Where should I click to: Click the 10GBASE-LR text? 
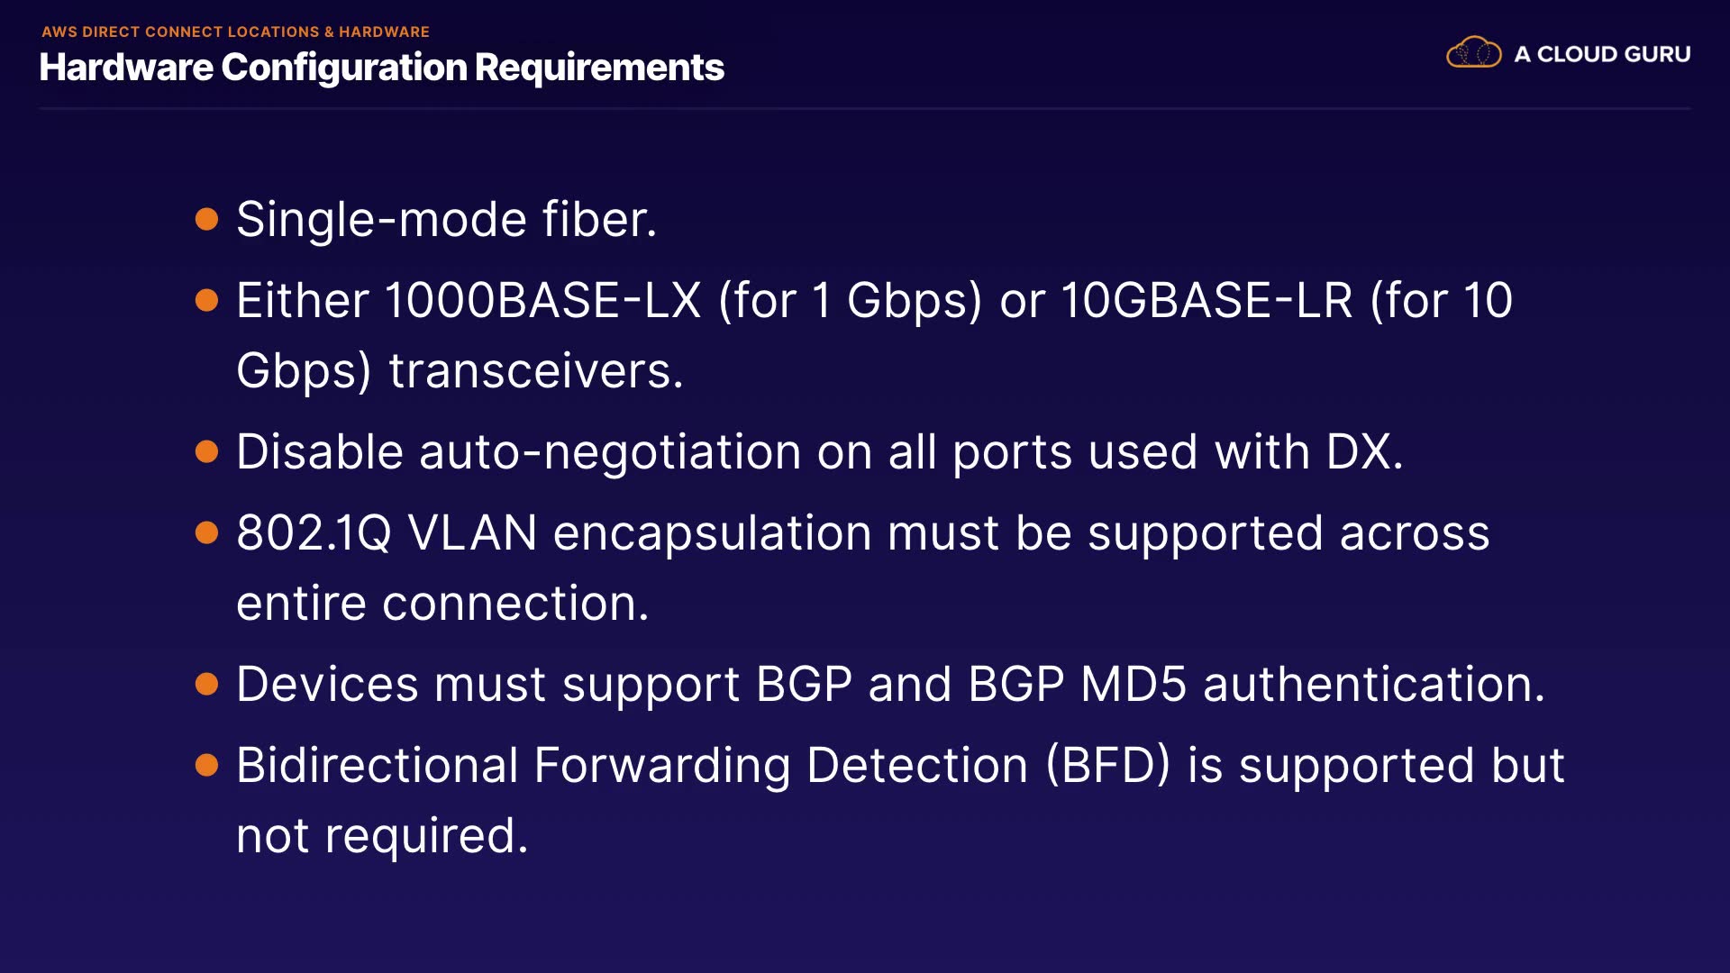point(1206,300)
